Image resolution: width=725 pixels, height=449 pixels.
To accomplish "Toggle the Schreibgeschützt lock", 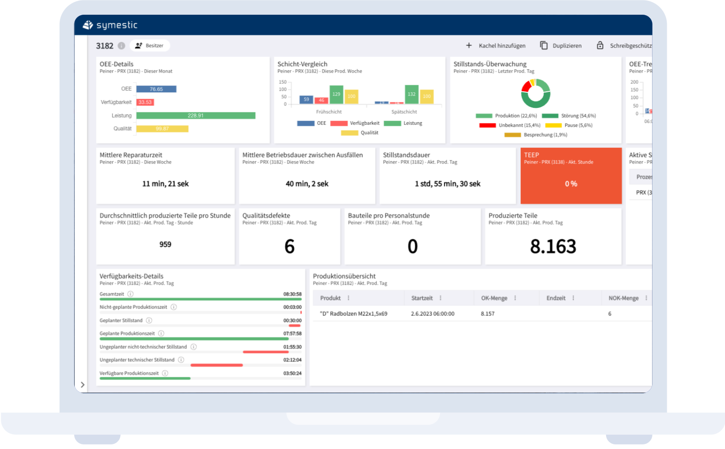I will tap(600, 45).
